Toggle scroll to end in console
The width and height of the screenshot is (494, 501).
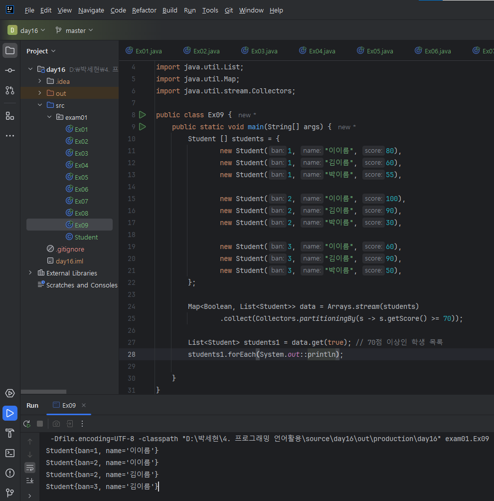click(30, 480)
